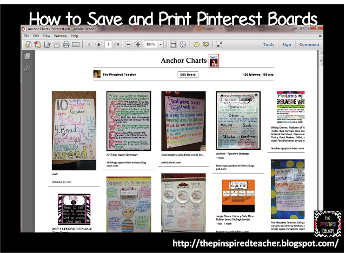This screenshot has height=253, width=346.
Task: Open the Features of Persuasive Writing pin
Action: click(291, 108)
